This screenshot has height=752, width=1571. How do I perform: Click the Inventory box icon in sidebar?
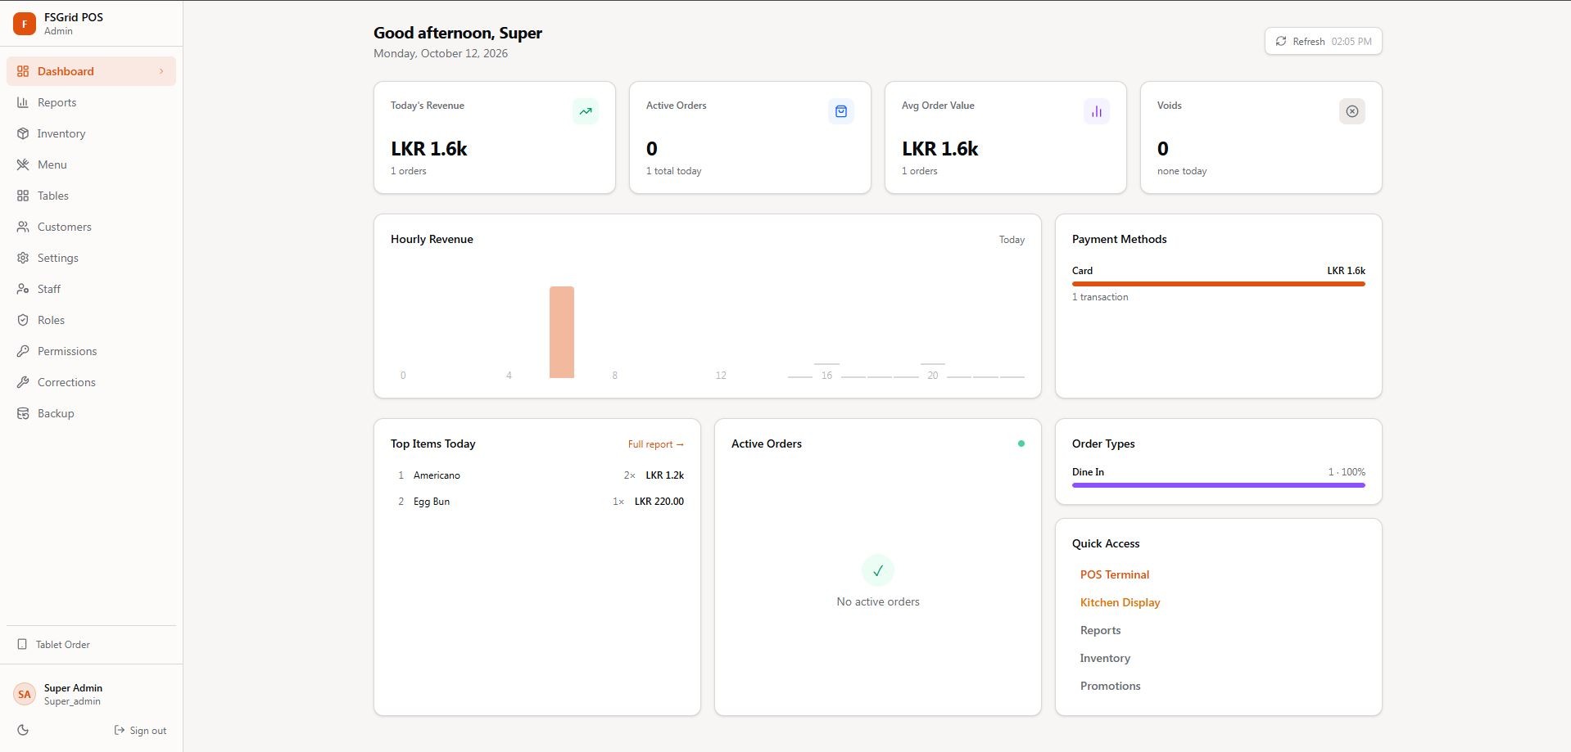23,133
